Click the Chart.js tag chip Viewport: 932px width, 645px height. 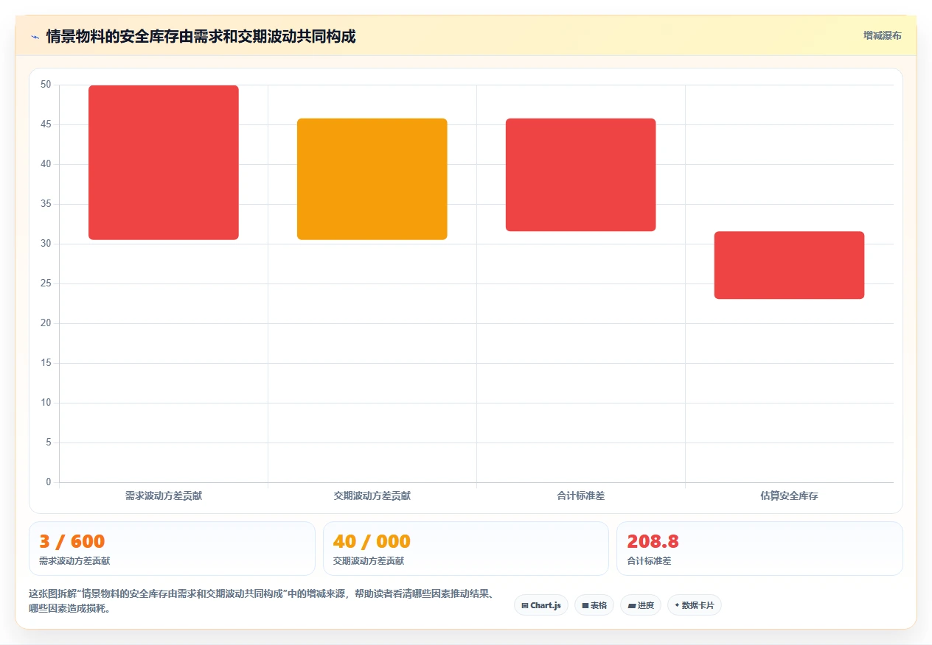pyautogui.click(x=541, y=605)
